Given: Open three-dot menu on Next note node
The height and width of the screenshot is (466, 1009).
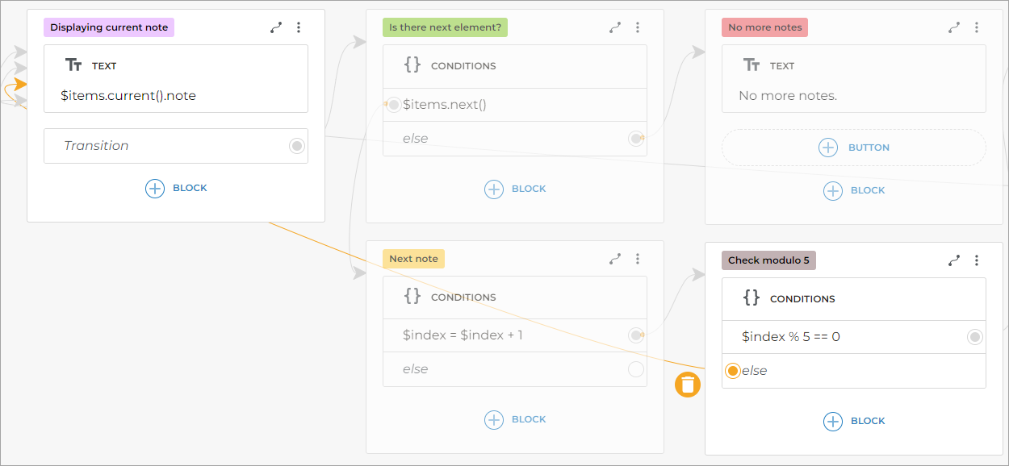Looking at the screenshot, I should 638,259.
